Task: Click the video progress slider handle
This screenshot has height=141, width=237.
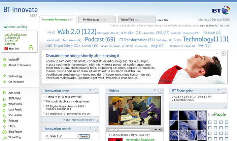Action: coord(116,130)
